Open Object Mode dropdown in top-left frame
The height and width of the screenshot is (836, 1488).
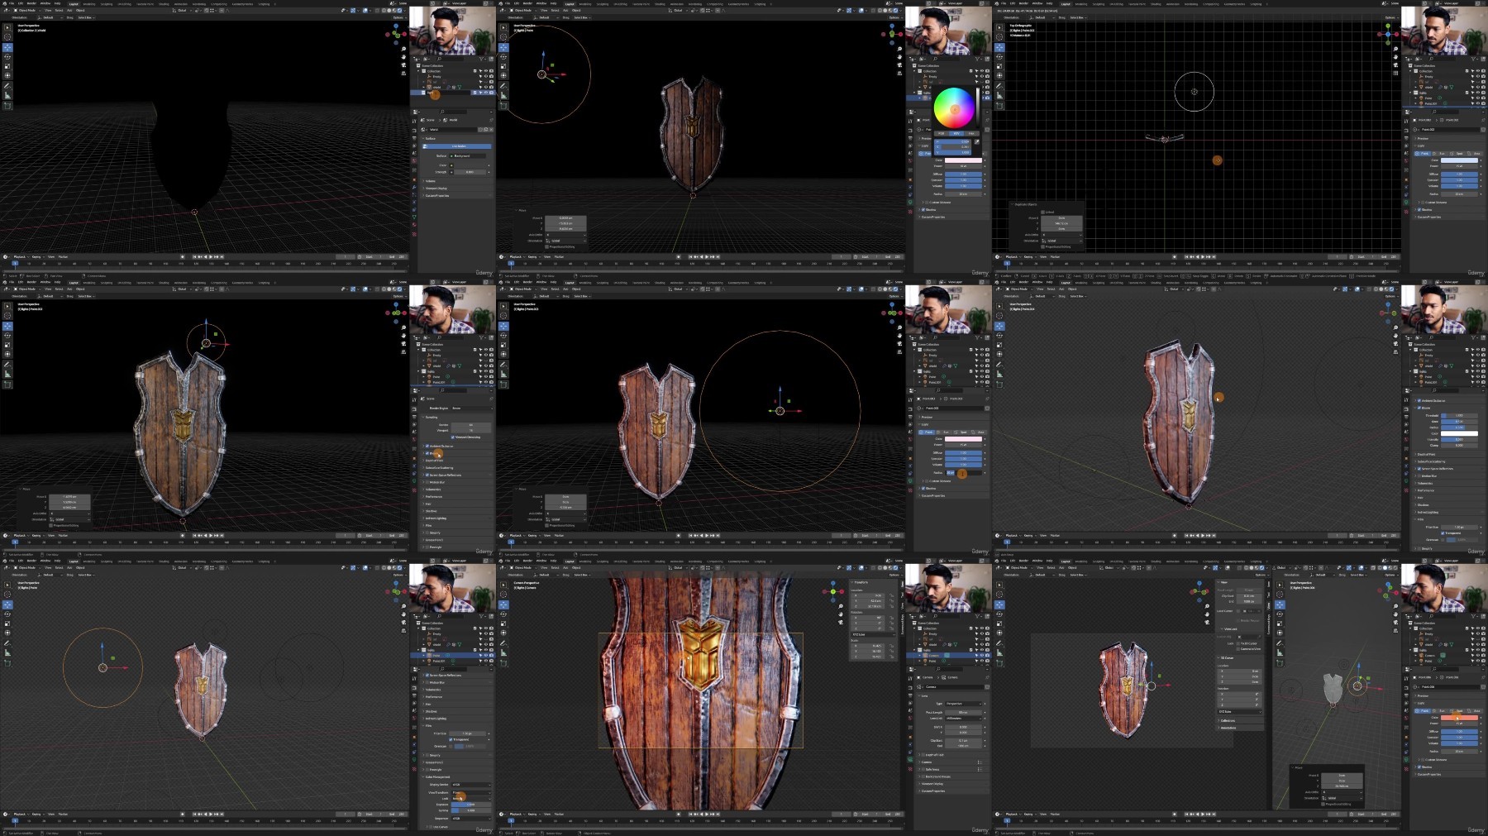click(x=26, y=11)
